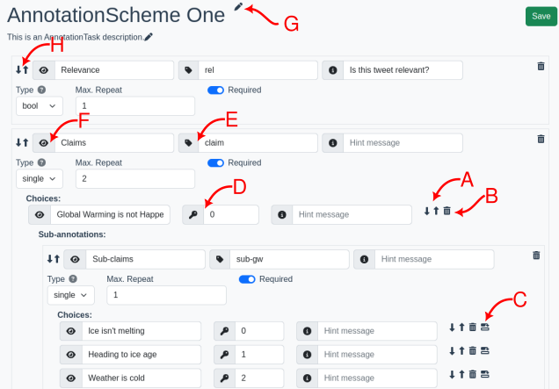Image resolution: width=559 pixels, height=389 pixels.
Task: Delete the Claims annotation row
Action: pos(541,138)
